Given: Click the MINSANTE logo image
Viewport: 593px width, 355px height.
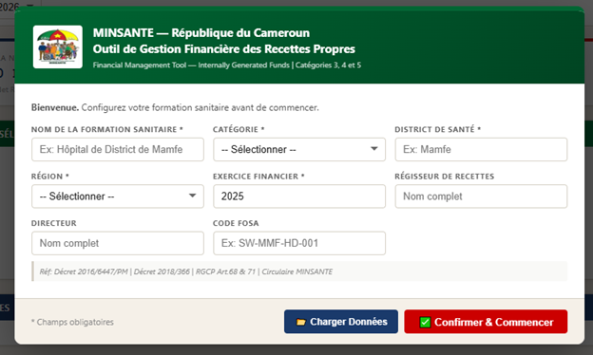Looking at the screenshot, I should point(57,47).
